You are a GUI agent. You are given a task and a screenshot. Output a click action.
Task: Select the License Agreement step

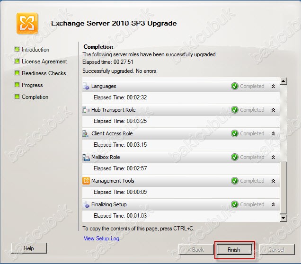click(44, 62)
